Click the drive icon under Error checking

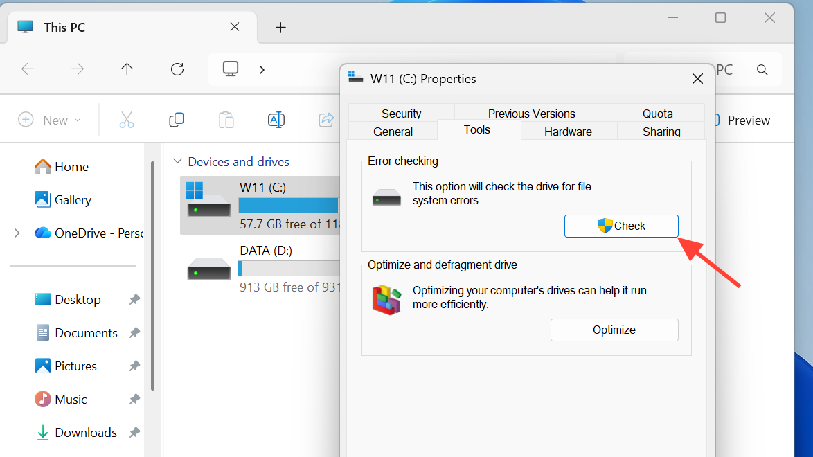(386, 197)
